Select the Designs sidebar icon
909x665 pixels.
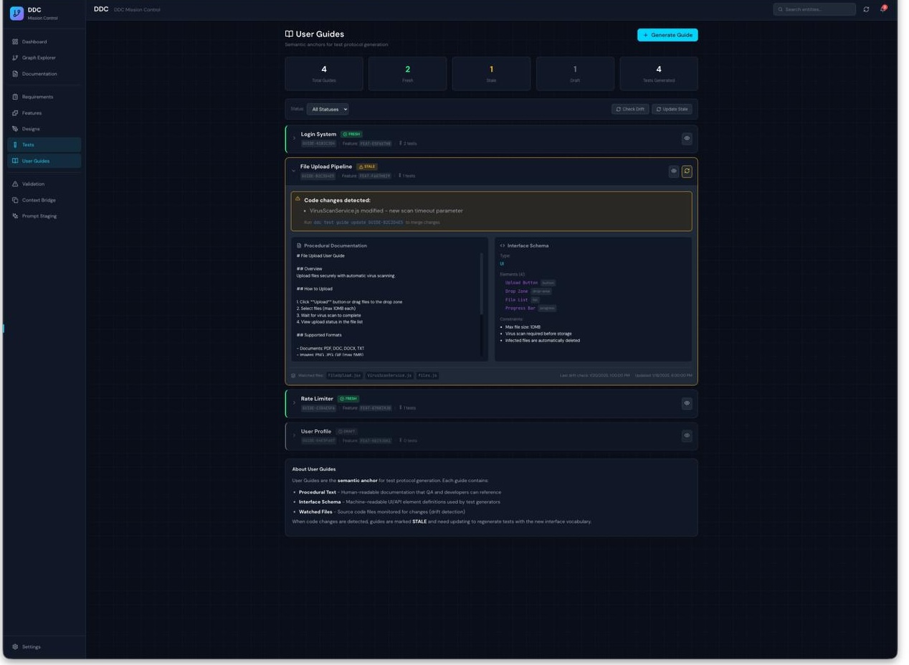14,128
